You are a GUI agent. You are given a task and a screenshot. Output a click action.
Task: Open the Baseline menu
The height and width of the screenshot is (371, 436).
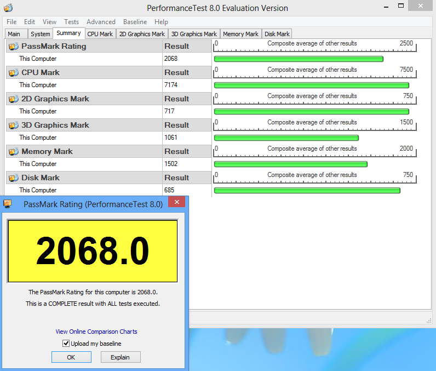coord(135,22)
